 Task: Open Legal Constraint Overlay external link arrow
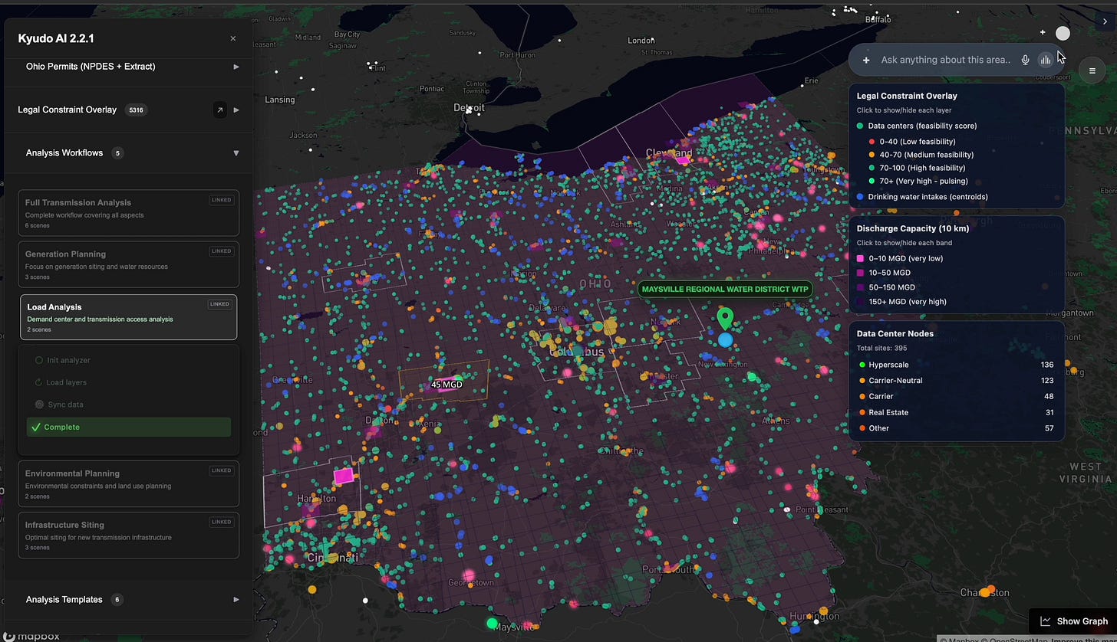click(220, 110)
